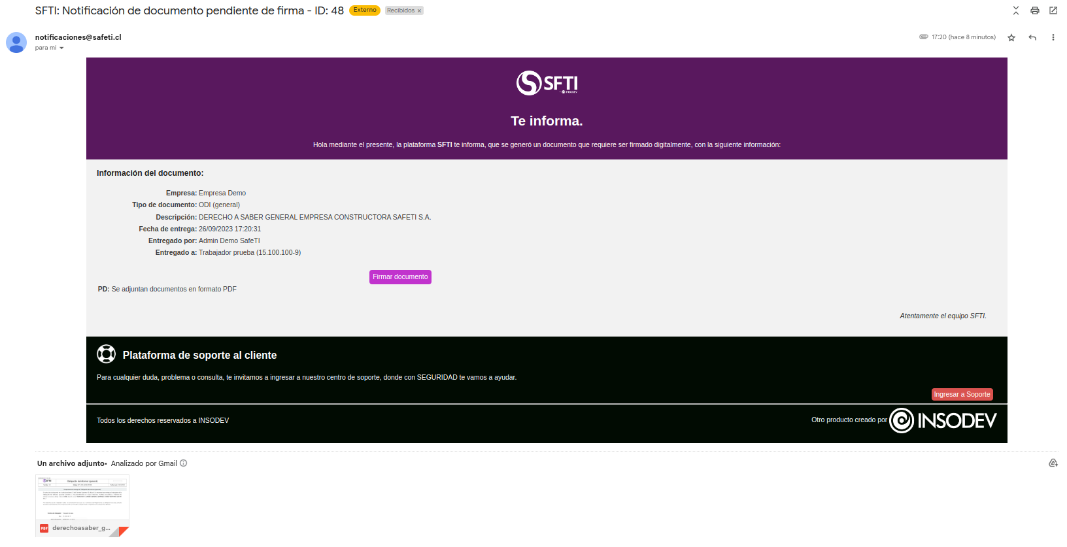Click 'Empresa Demo' value

point(222,193)
